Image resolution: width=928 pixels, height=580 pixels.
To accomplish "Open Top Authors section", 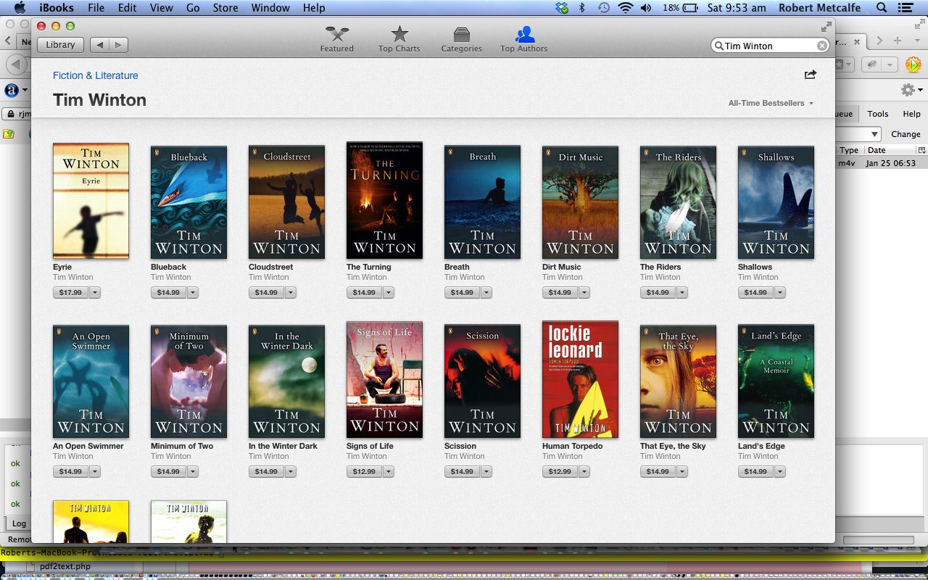I will (524, 39).
